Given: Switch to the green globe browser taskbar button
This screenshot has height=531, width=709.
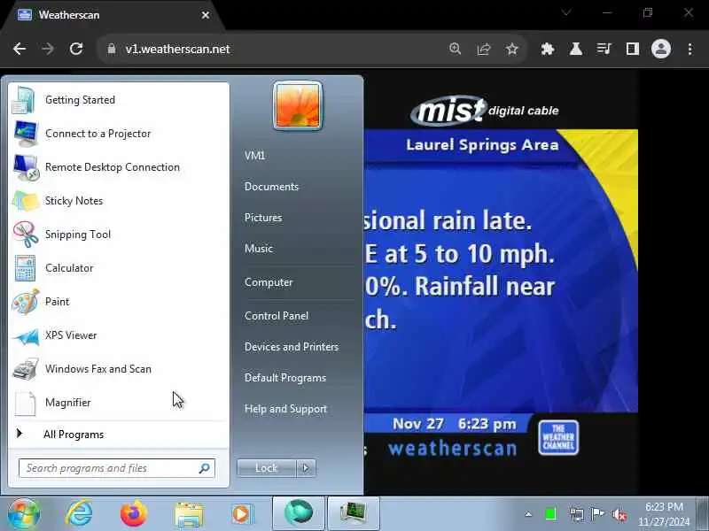Looking at the screenshot, I should (299, 513).
